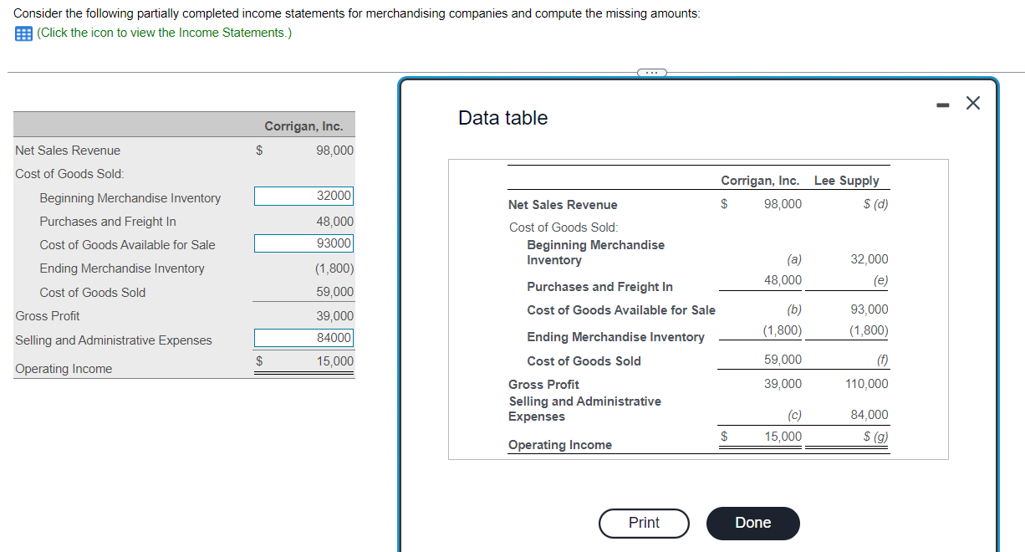The height and width of the screenshot is (552, 1025).
Task: Select 39,000 value in left statement
Action: [x=334, y=316]
